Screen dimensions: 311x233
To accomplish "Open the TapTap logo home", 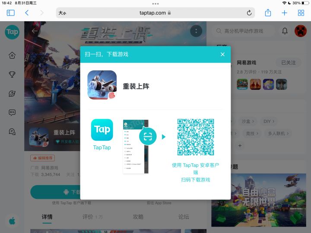I will point(12,32).
